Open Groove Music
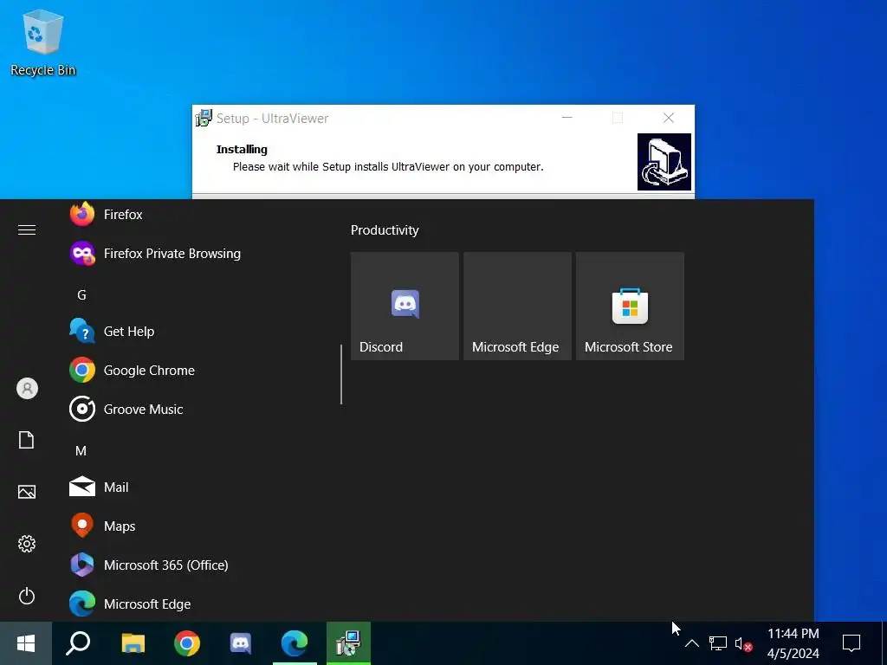 (195, 410)
